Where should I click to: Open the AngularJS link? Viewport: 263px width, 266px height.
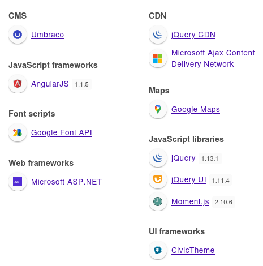click(x=50, y=84)
